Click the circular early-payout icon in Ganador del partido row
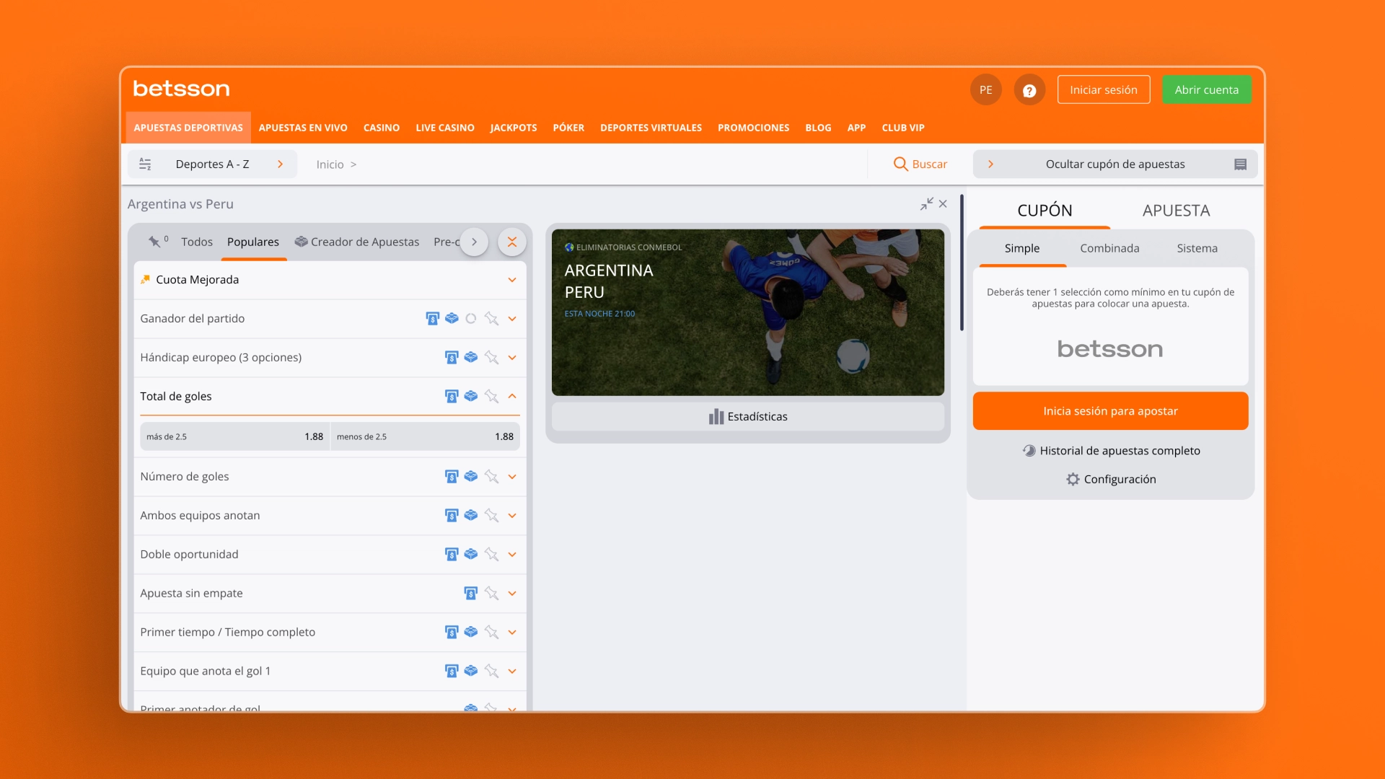 tap(471, 318)
